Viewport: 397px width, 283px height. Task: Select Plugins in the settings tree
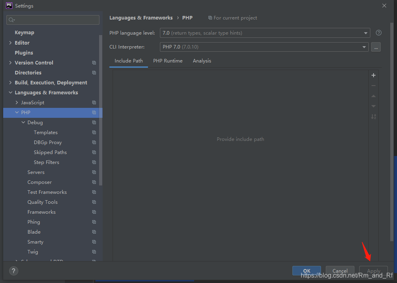pos(24,53)
